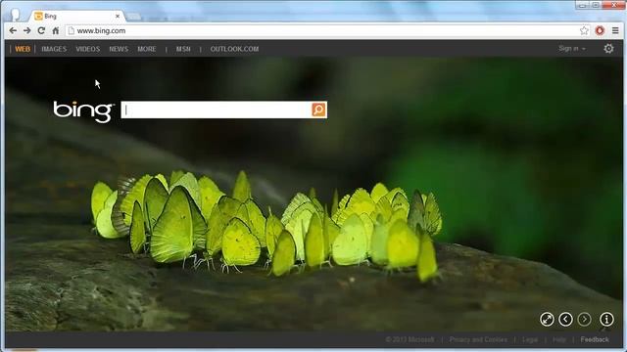
Task: Open the red extension icon in toolbar
Action: (600, 30)
